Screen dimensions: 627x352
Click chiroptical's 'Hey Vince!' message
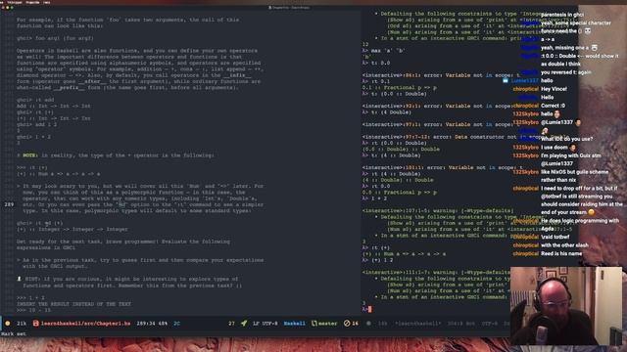(554, 89)
